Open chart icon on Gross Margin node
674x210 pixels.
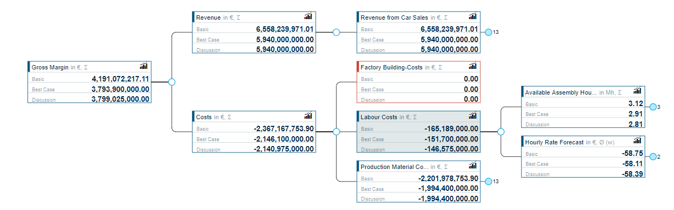coord(144,66)
